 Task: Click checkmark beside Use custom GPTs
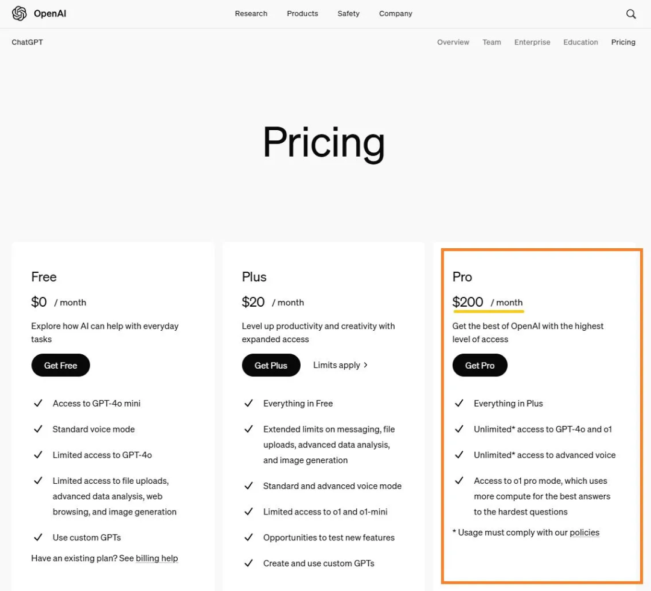tap(38, 537)
